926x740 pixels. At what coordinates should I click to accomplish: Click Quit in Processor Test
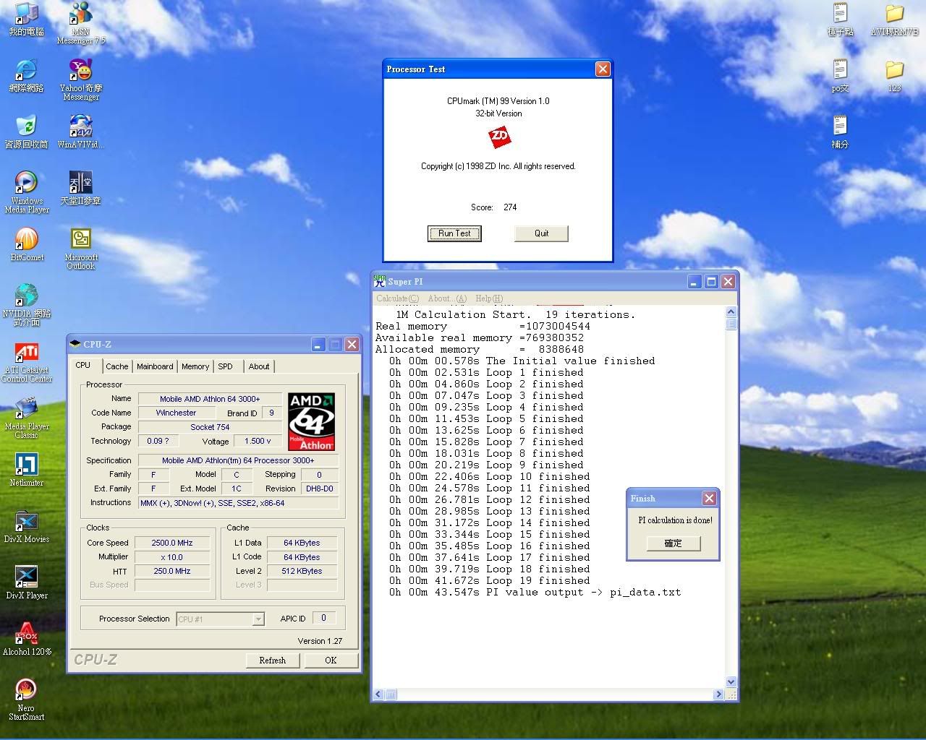(x=541, y=233)
